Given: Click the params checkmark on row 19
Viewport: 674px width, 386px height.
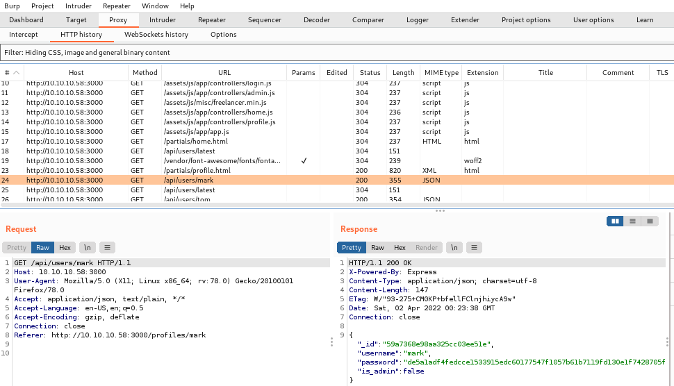Looking at the screenshot, I should click(x=303, y=161).
